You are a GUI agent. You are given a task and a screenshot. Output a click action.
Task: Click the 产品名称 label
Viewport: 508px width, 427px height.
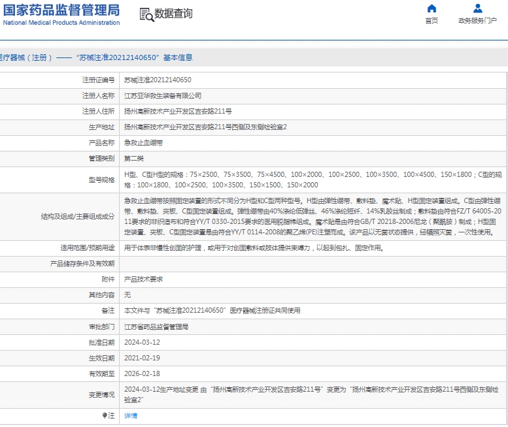pos(102,142)
